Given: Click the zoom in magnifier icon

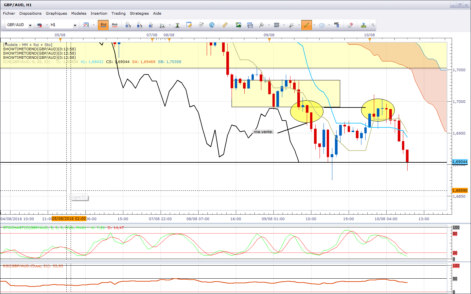Looking at the screenshot, I should 128,25.
